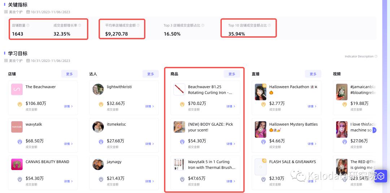Click lightwithkristi creator avatar
This screenshot has height=193, width=390.
point(98,89)
